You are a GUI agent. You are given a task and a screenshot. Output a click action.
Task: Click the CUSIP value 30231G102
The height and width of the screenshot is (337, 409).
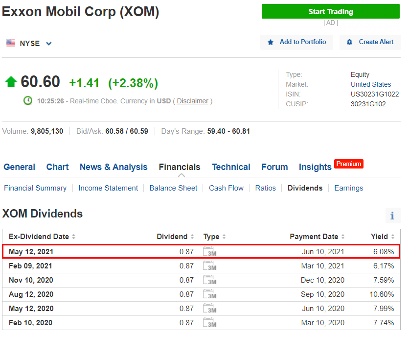(x=368, y=104)
